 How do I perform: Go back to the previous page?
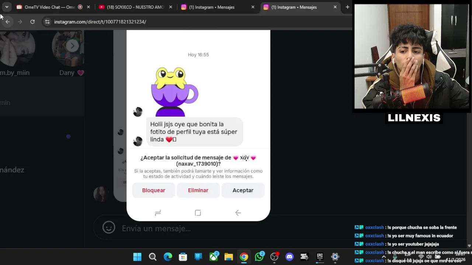(x=8, y=22)
